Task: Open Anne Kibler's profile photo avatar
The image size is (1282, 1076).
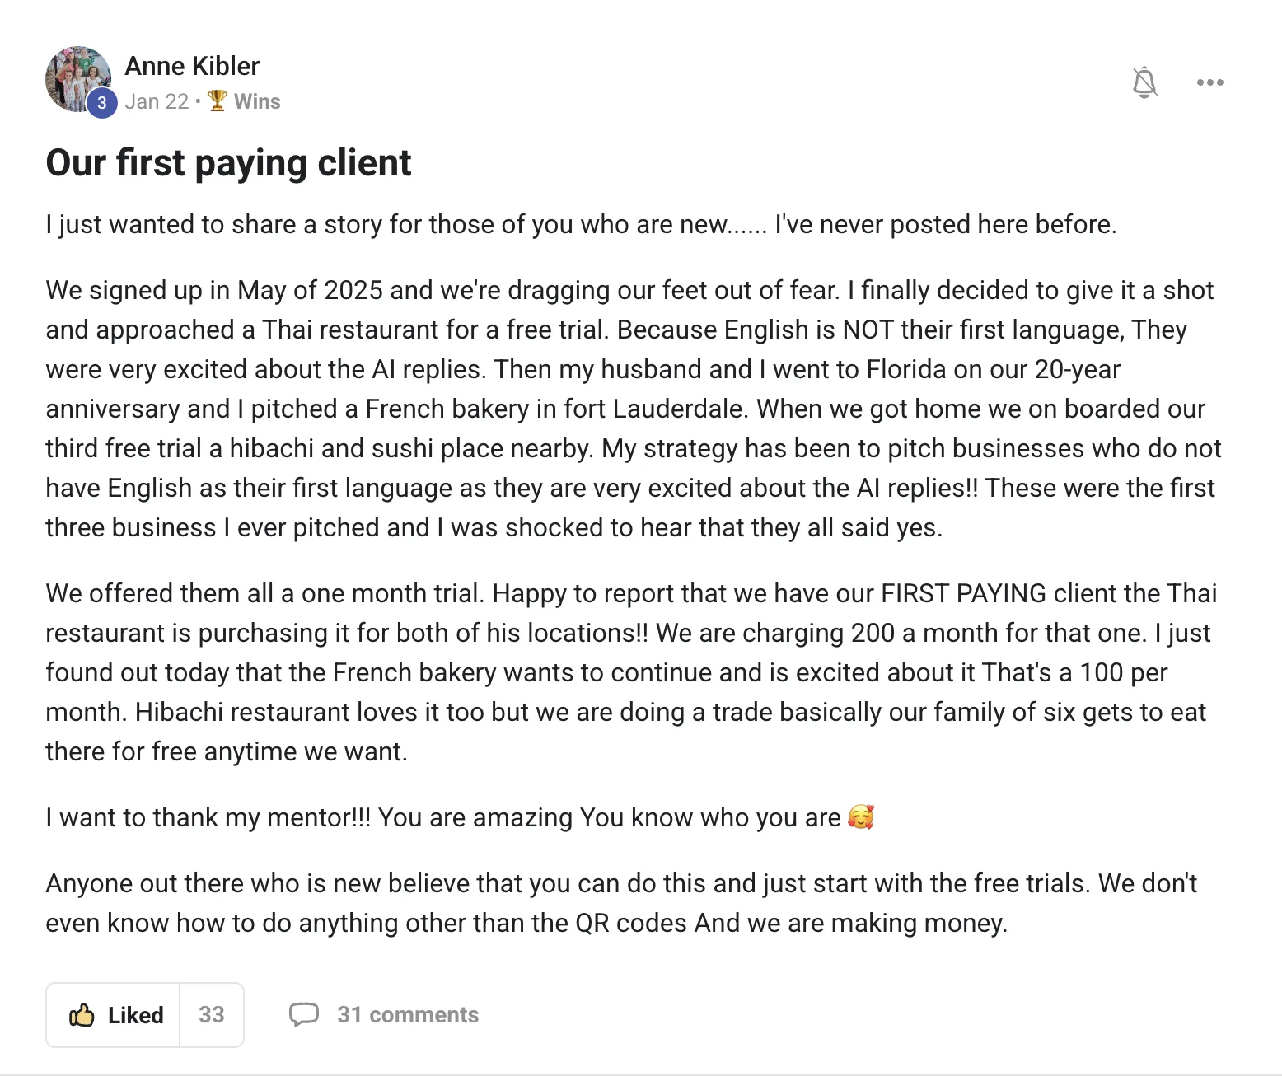Action: click(x=77, y=79)
